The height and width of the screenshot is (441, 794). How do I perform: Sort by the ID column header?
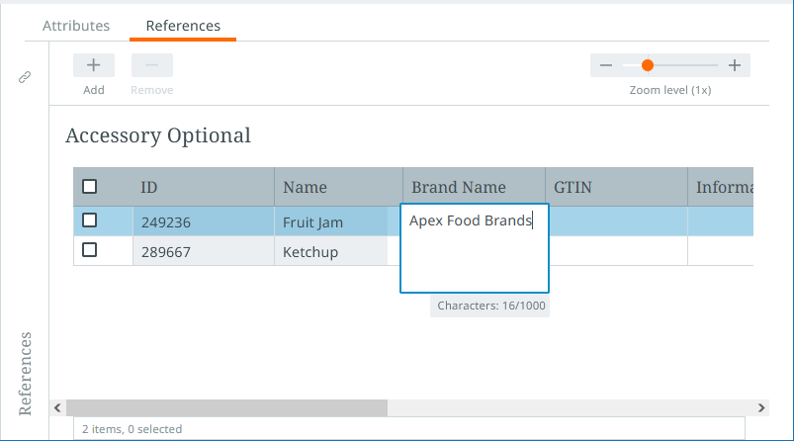pos(149,187)
